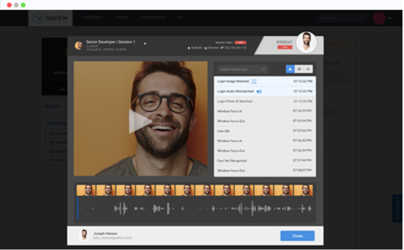This screenshot has height=250, width=404.
Task: Select the blue alert triangle filter button
Action: click(x=290, y=69)
